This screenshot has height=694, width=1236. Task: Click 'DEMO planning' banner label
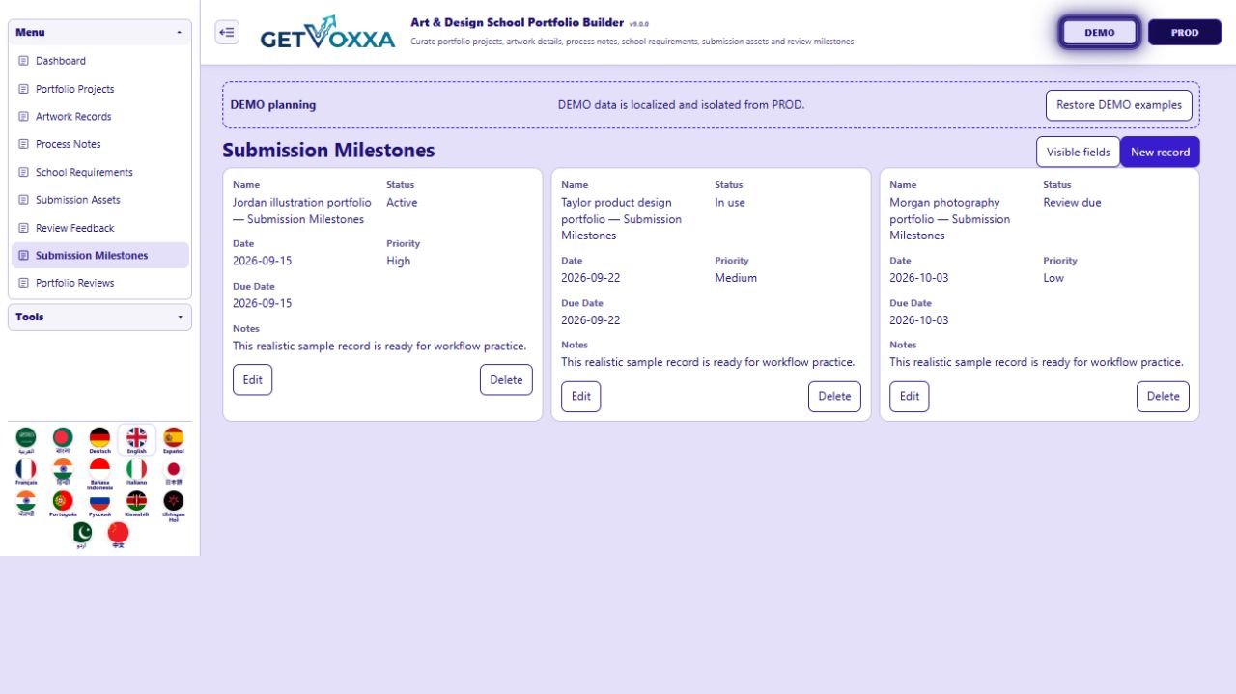click(273, 105)
